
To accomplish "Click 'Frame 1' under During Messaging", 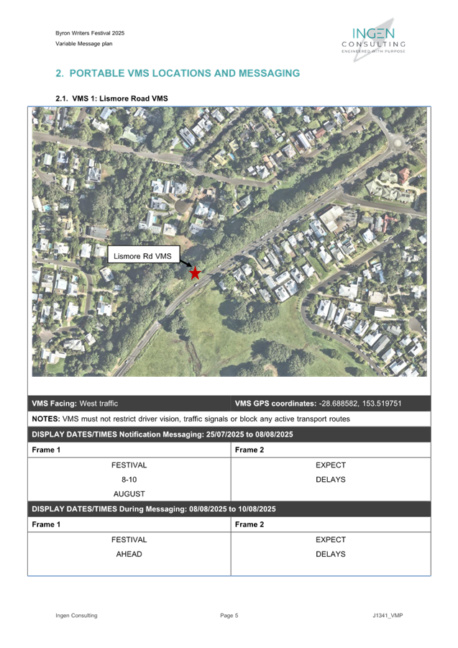I will tap(46, 524).
